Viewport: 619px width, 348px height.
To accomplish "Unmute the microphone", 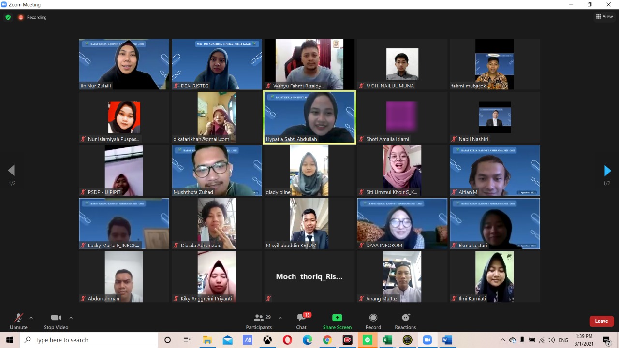I will click(x=18, y=321).
